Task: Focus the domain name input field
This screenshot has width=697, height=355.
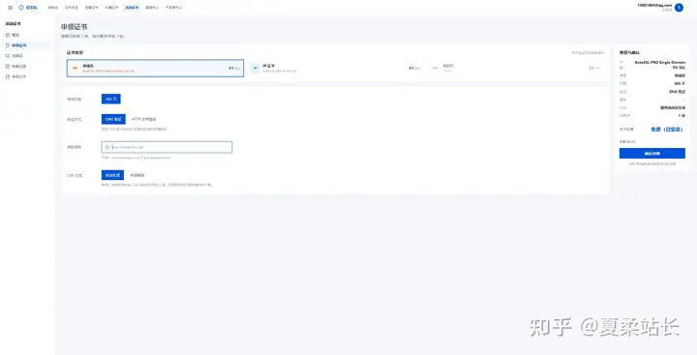Action: click(x=167, y=147)
